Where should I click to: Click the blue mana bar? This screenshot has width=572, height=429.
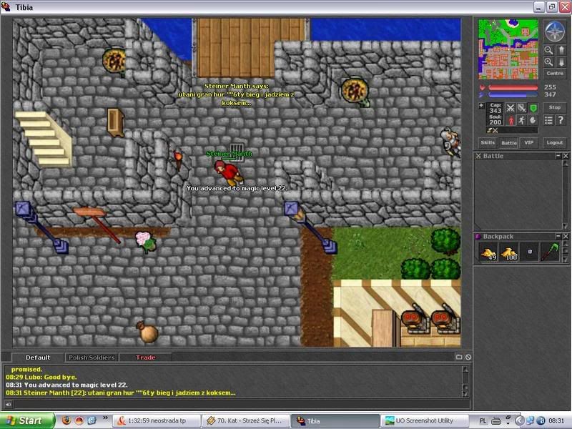[513, 95]
